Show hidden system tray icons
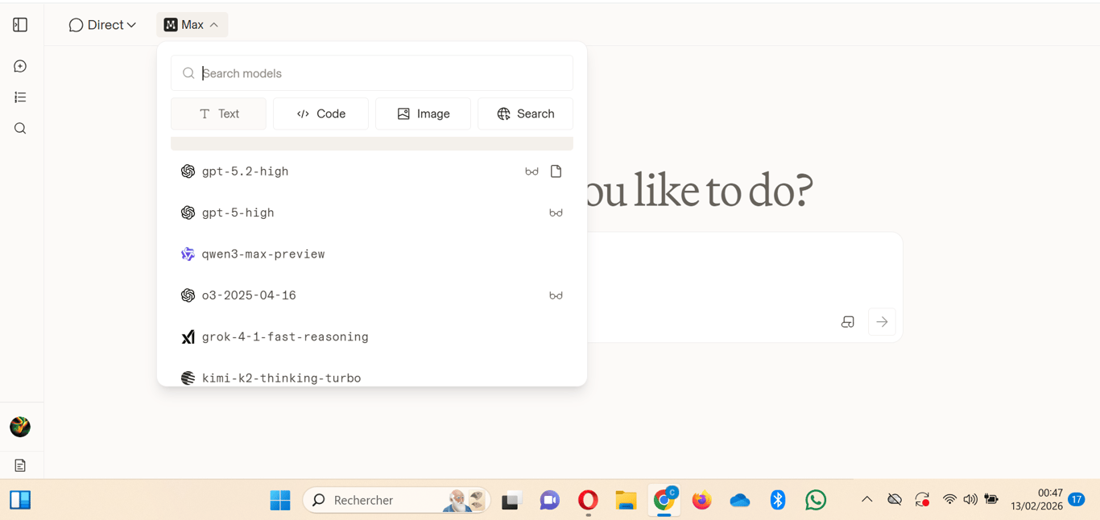Viewport: 1100px width, 520px height. coord(866,500)
